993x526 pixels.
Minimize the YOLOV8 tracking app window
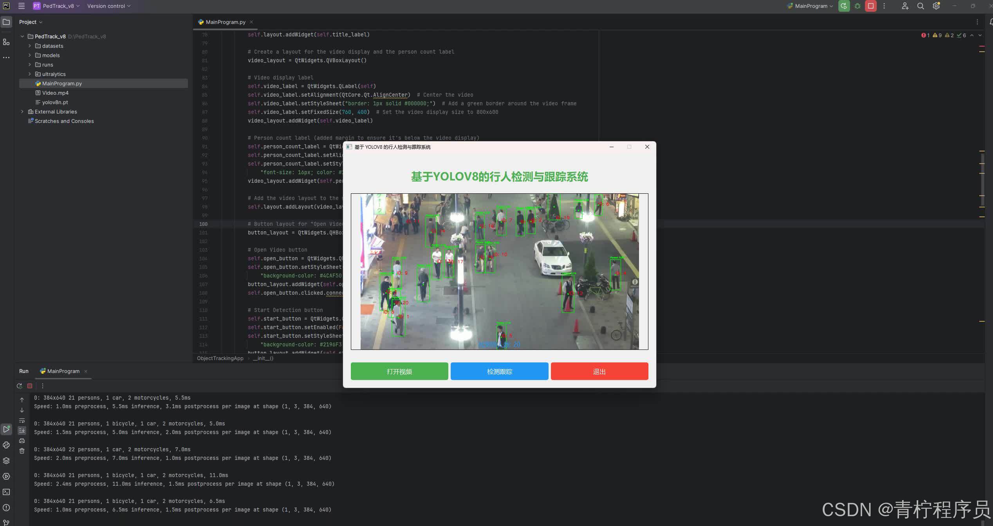612,147
